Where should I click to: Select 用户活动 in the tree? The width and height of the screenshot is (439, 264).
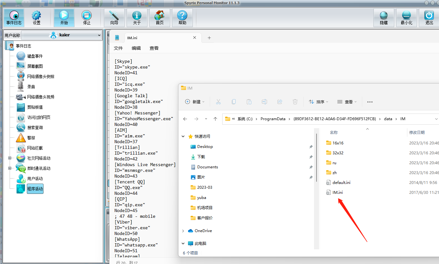pos(35,179)
